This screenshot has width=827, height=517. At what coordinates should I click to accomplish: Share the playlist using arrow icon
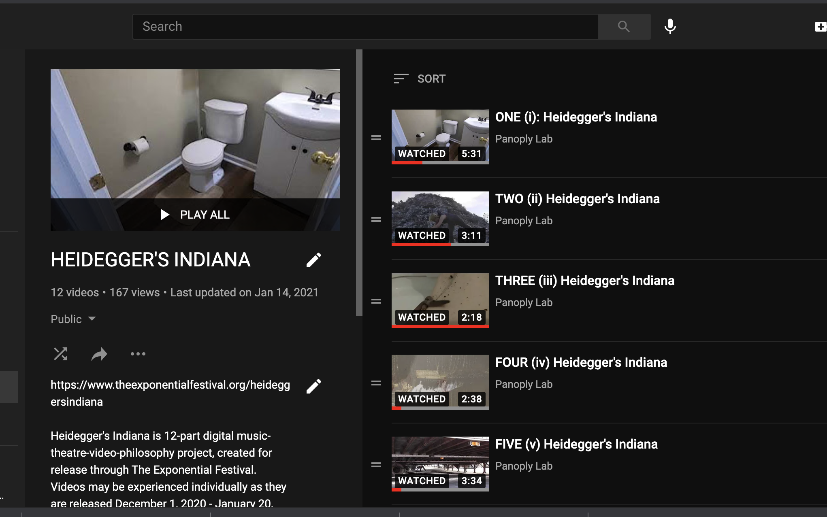pos(99,354)
